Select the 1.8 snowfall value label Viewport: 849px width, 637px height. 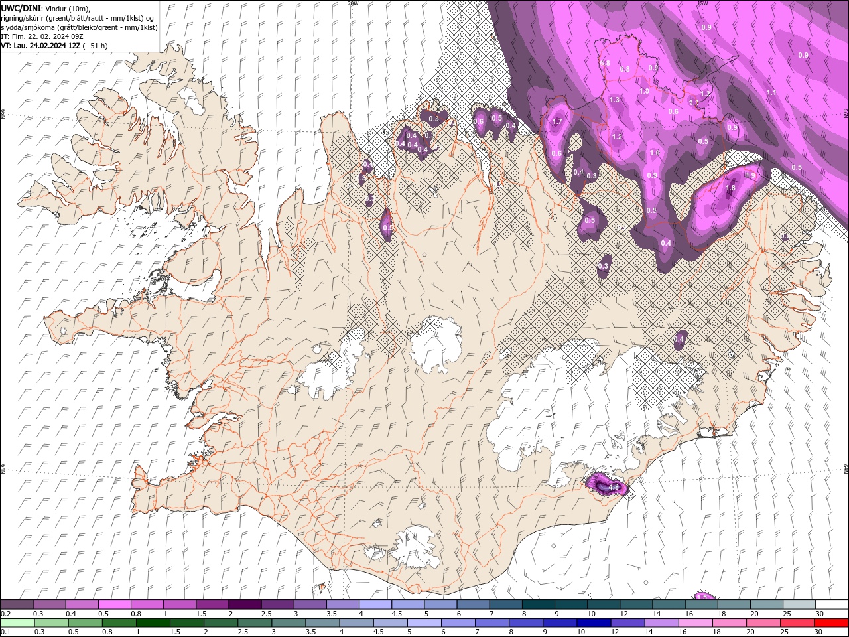[730, 188]
